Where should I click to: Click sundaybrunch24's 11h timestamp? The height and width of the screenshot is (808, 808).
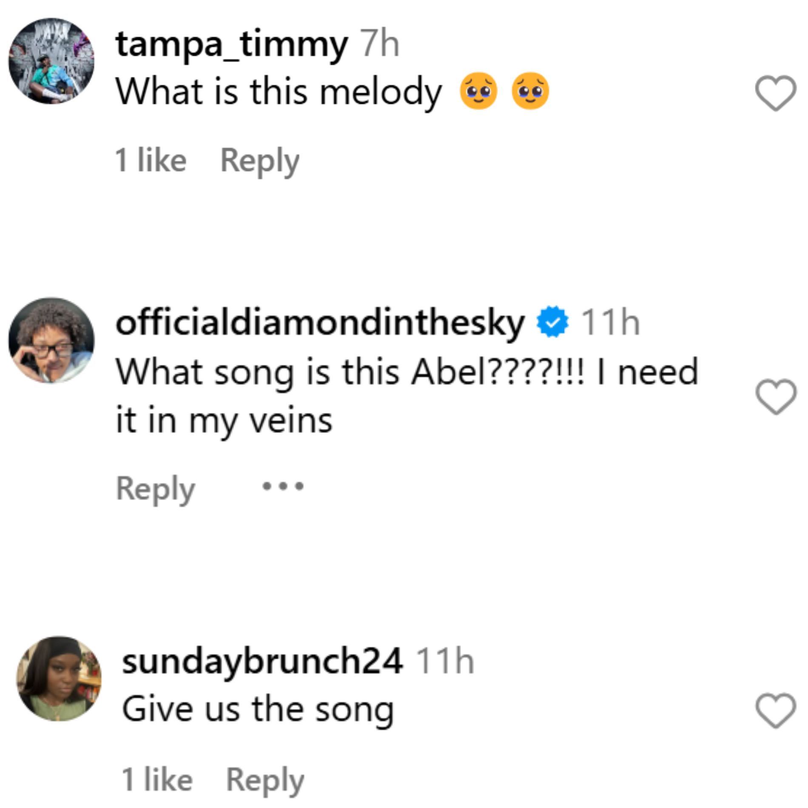tap(444, 662)
